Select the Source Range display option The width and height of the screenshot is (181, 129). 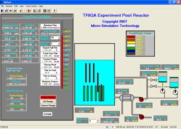pos(48,106)
